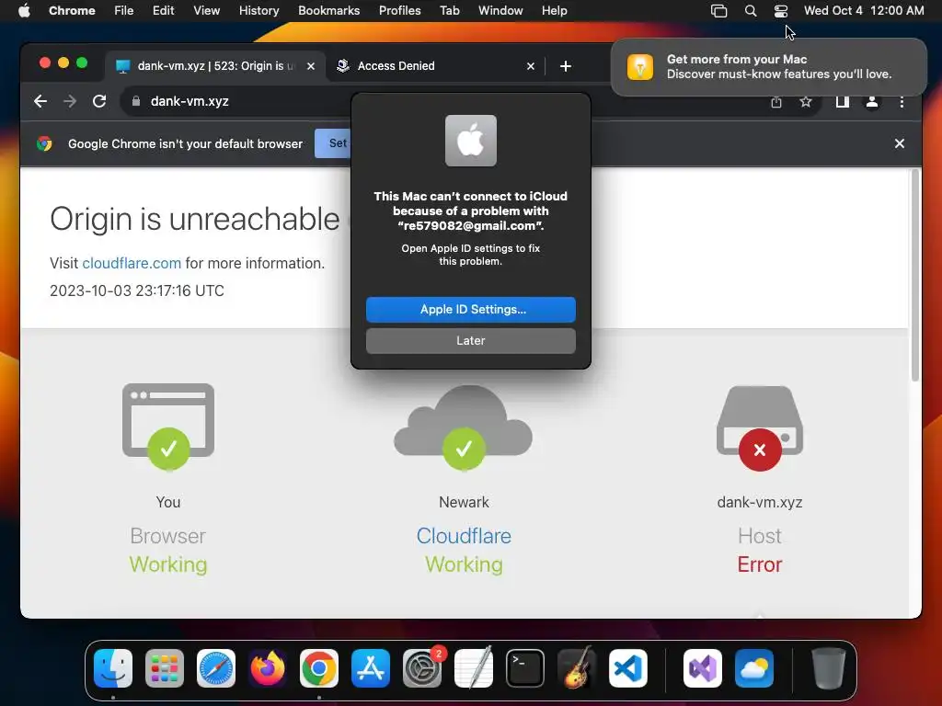Open the History menu
The height and width of the screenshot is (706, 942).
(258, 10)
